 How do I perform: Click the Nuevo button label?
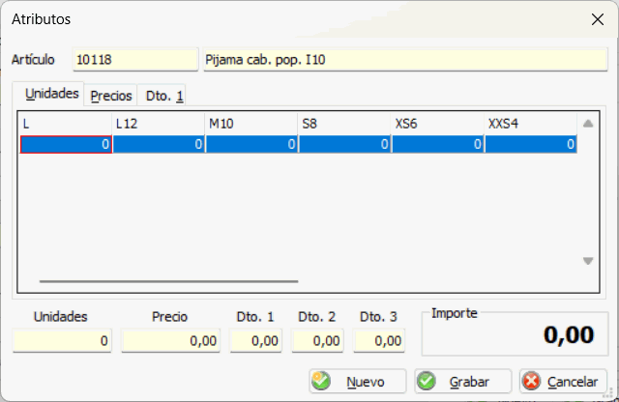click(366, 382)
